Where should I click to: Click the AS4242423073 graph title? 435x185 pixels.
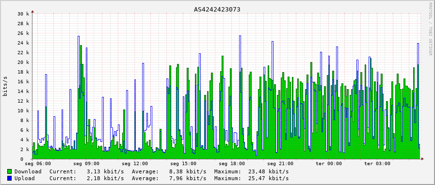217,10
